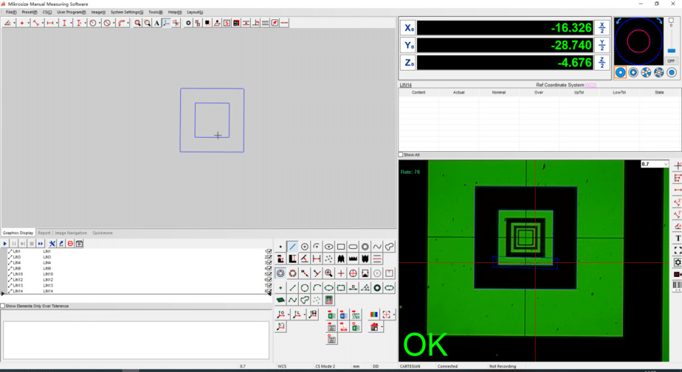Select the green construct ellipse tool
The width and height of the screenshot is (682, 372).
(329, 287)
